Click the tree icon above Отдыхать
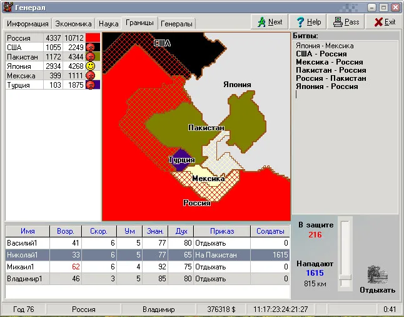 click(x=376, y=275)
